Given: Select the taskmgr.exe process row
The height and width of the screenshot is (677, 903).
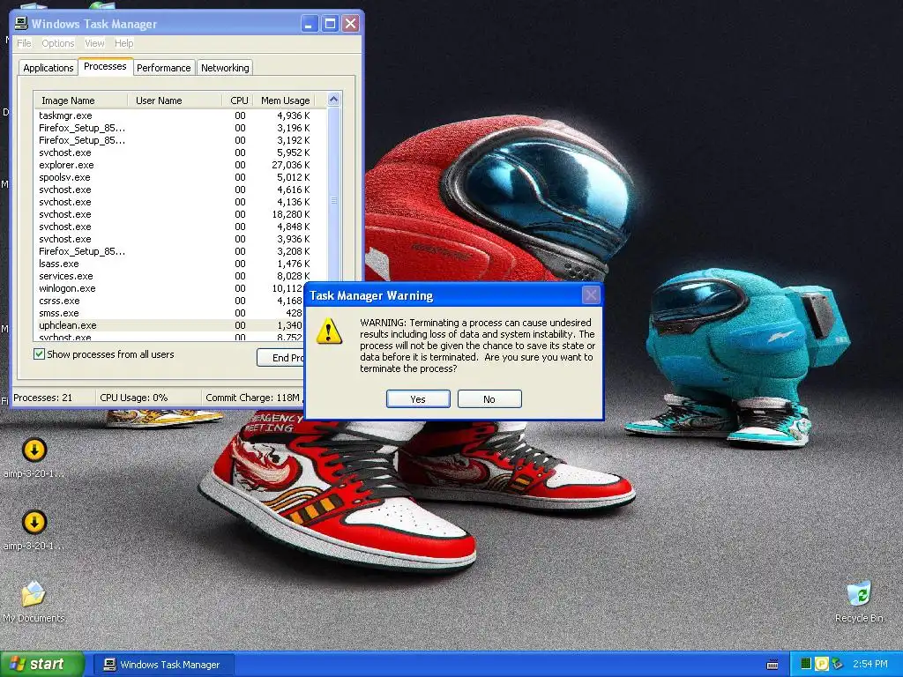Looking at the screenshot, I should pos(175,115).
